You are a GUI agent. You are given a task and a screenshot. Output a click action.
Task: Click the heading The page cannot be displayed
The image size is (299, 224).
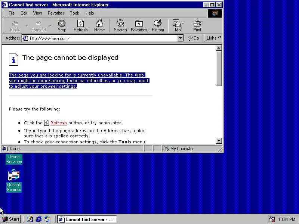(70, 57)
